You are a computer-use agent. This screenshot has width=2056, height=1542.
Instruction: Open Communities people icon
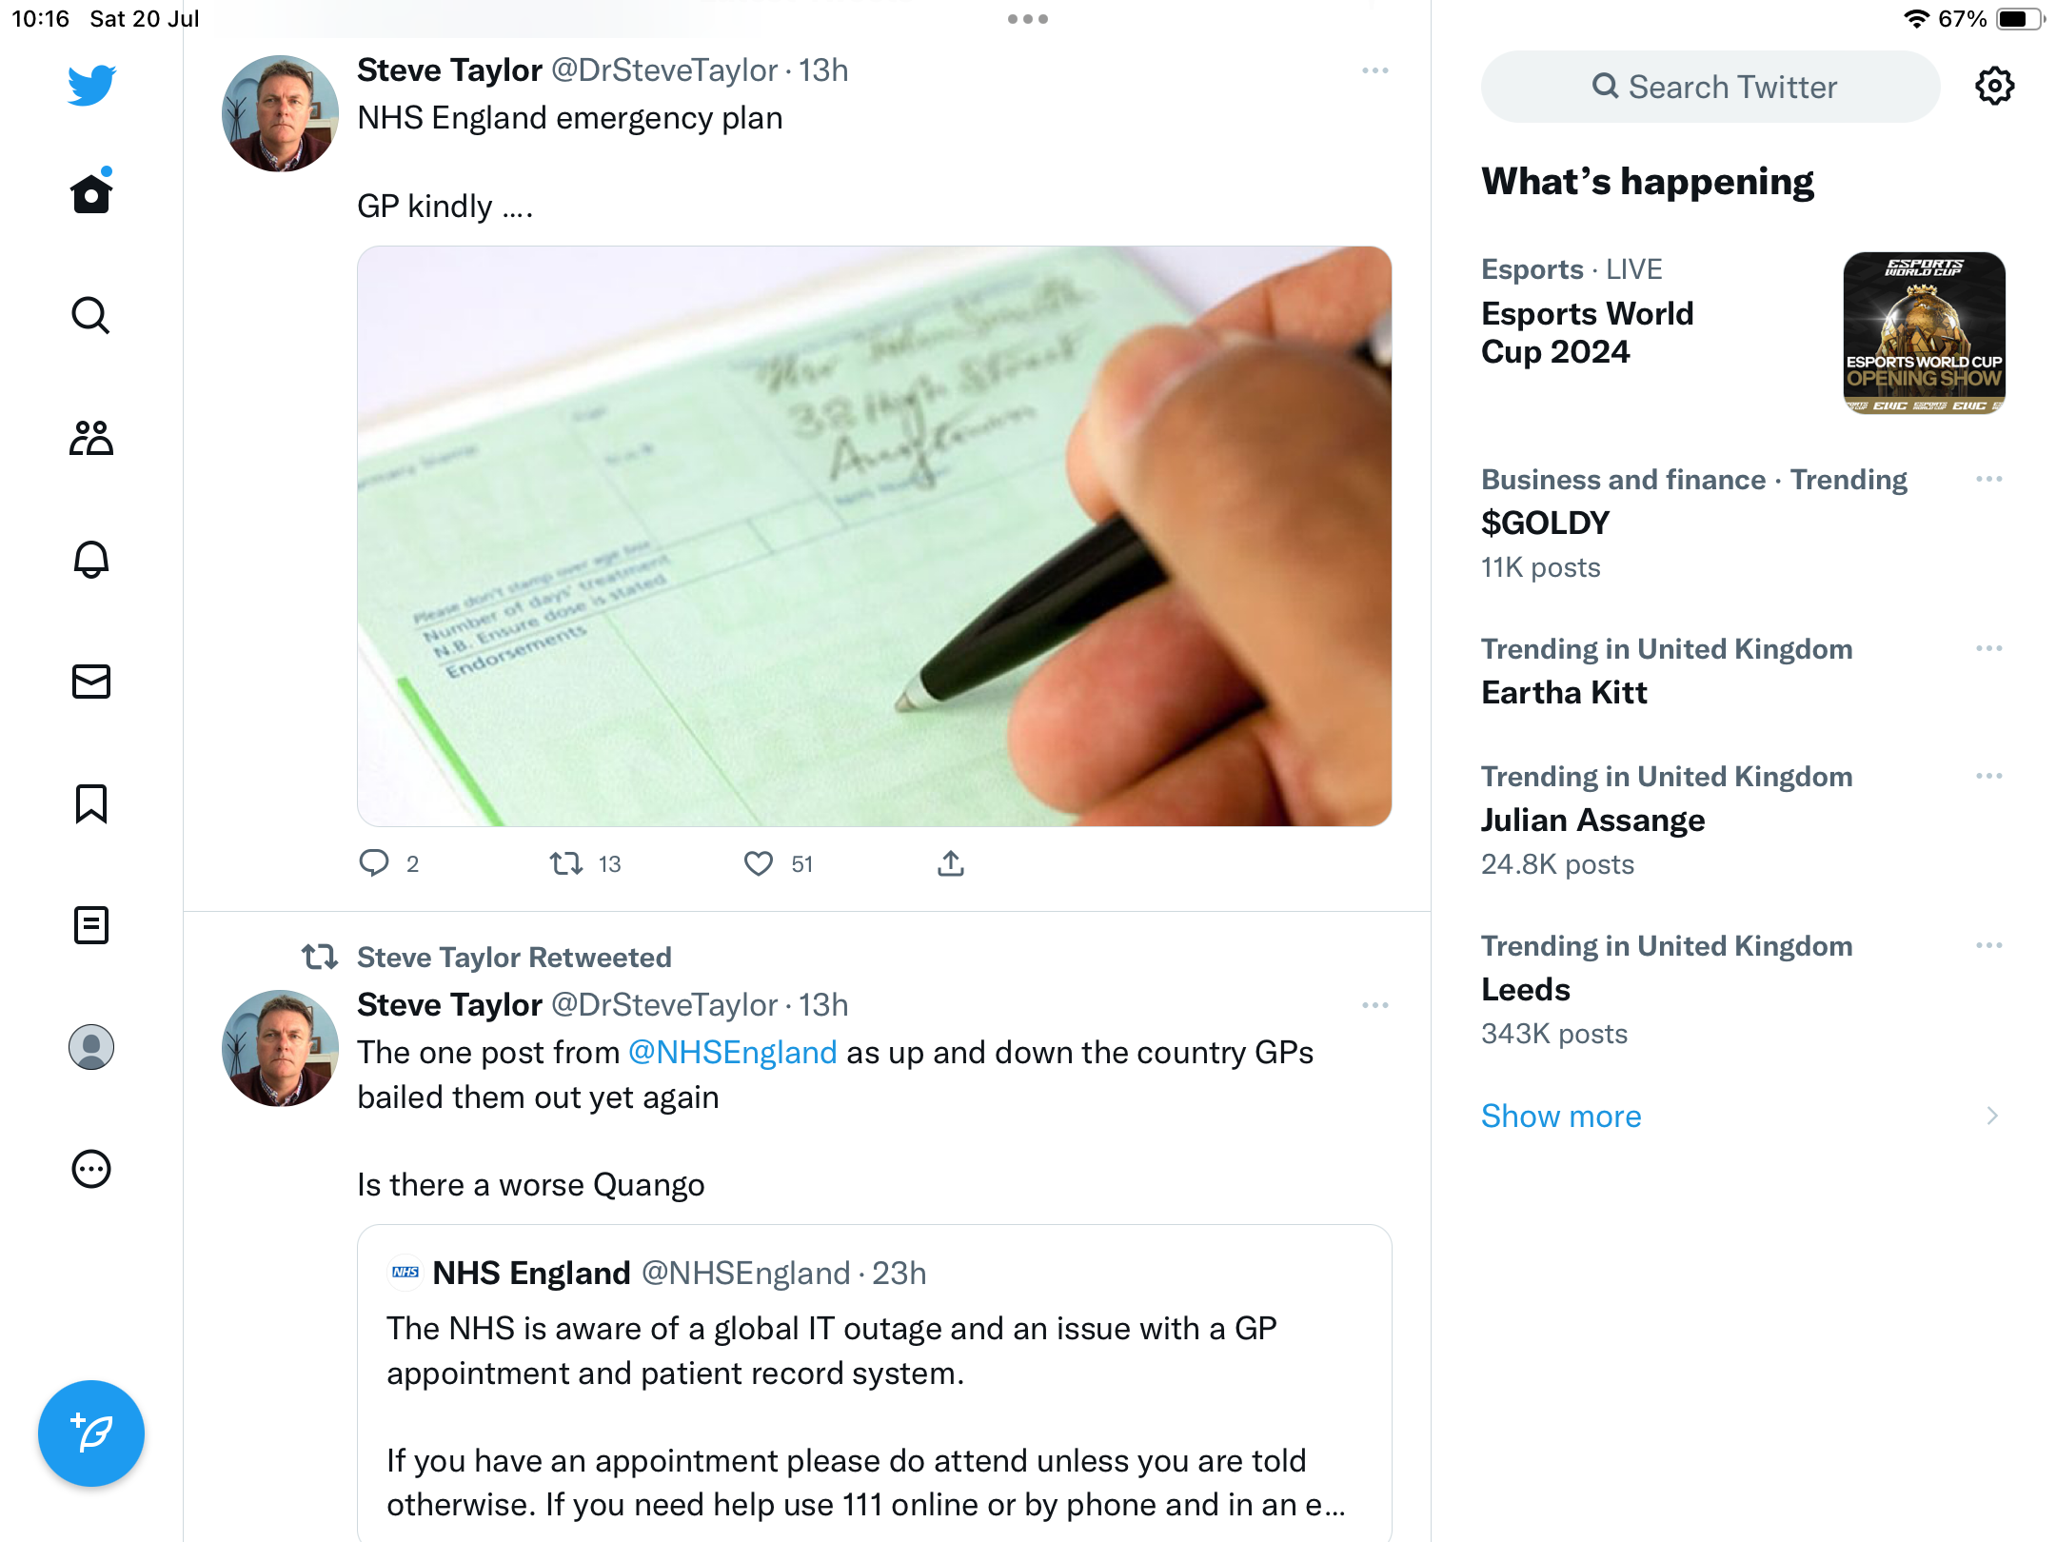(91, 438)
